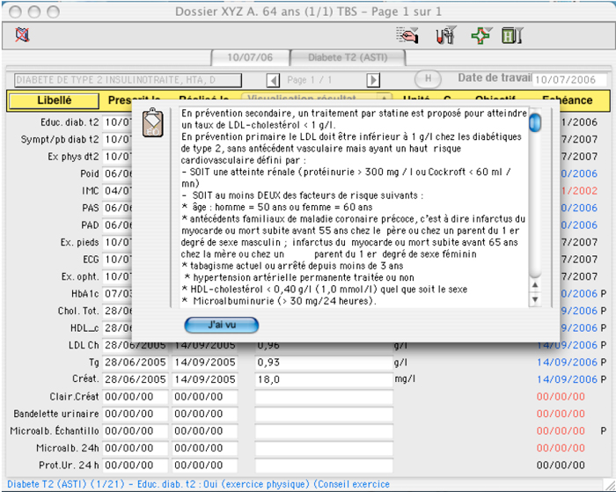
Task: Click the green cross toolbar icon
Action: point(480,36)
